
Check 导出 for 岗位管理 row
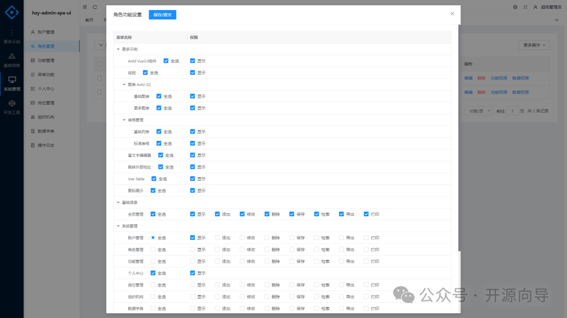pos(341,285)
